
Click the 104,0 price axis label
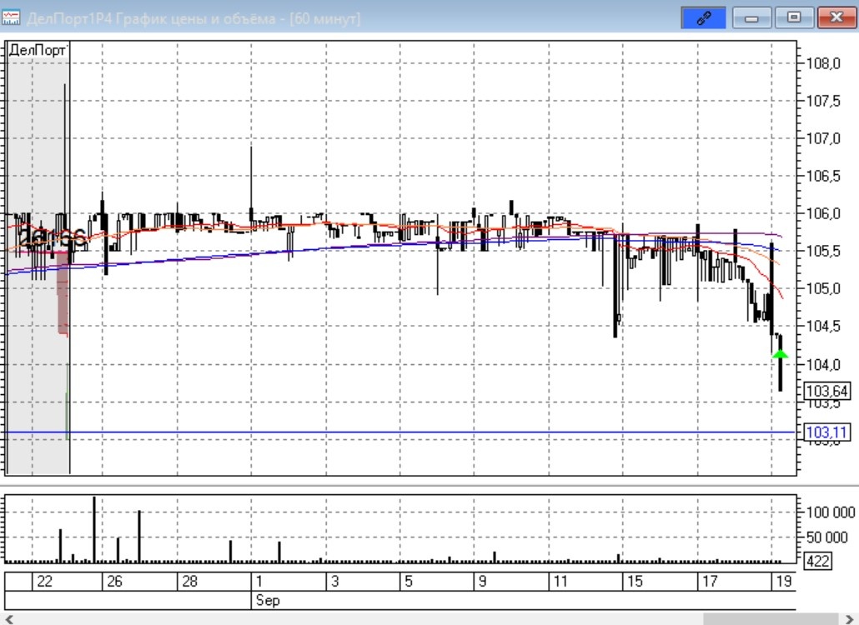(x=823, y=364)
